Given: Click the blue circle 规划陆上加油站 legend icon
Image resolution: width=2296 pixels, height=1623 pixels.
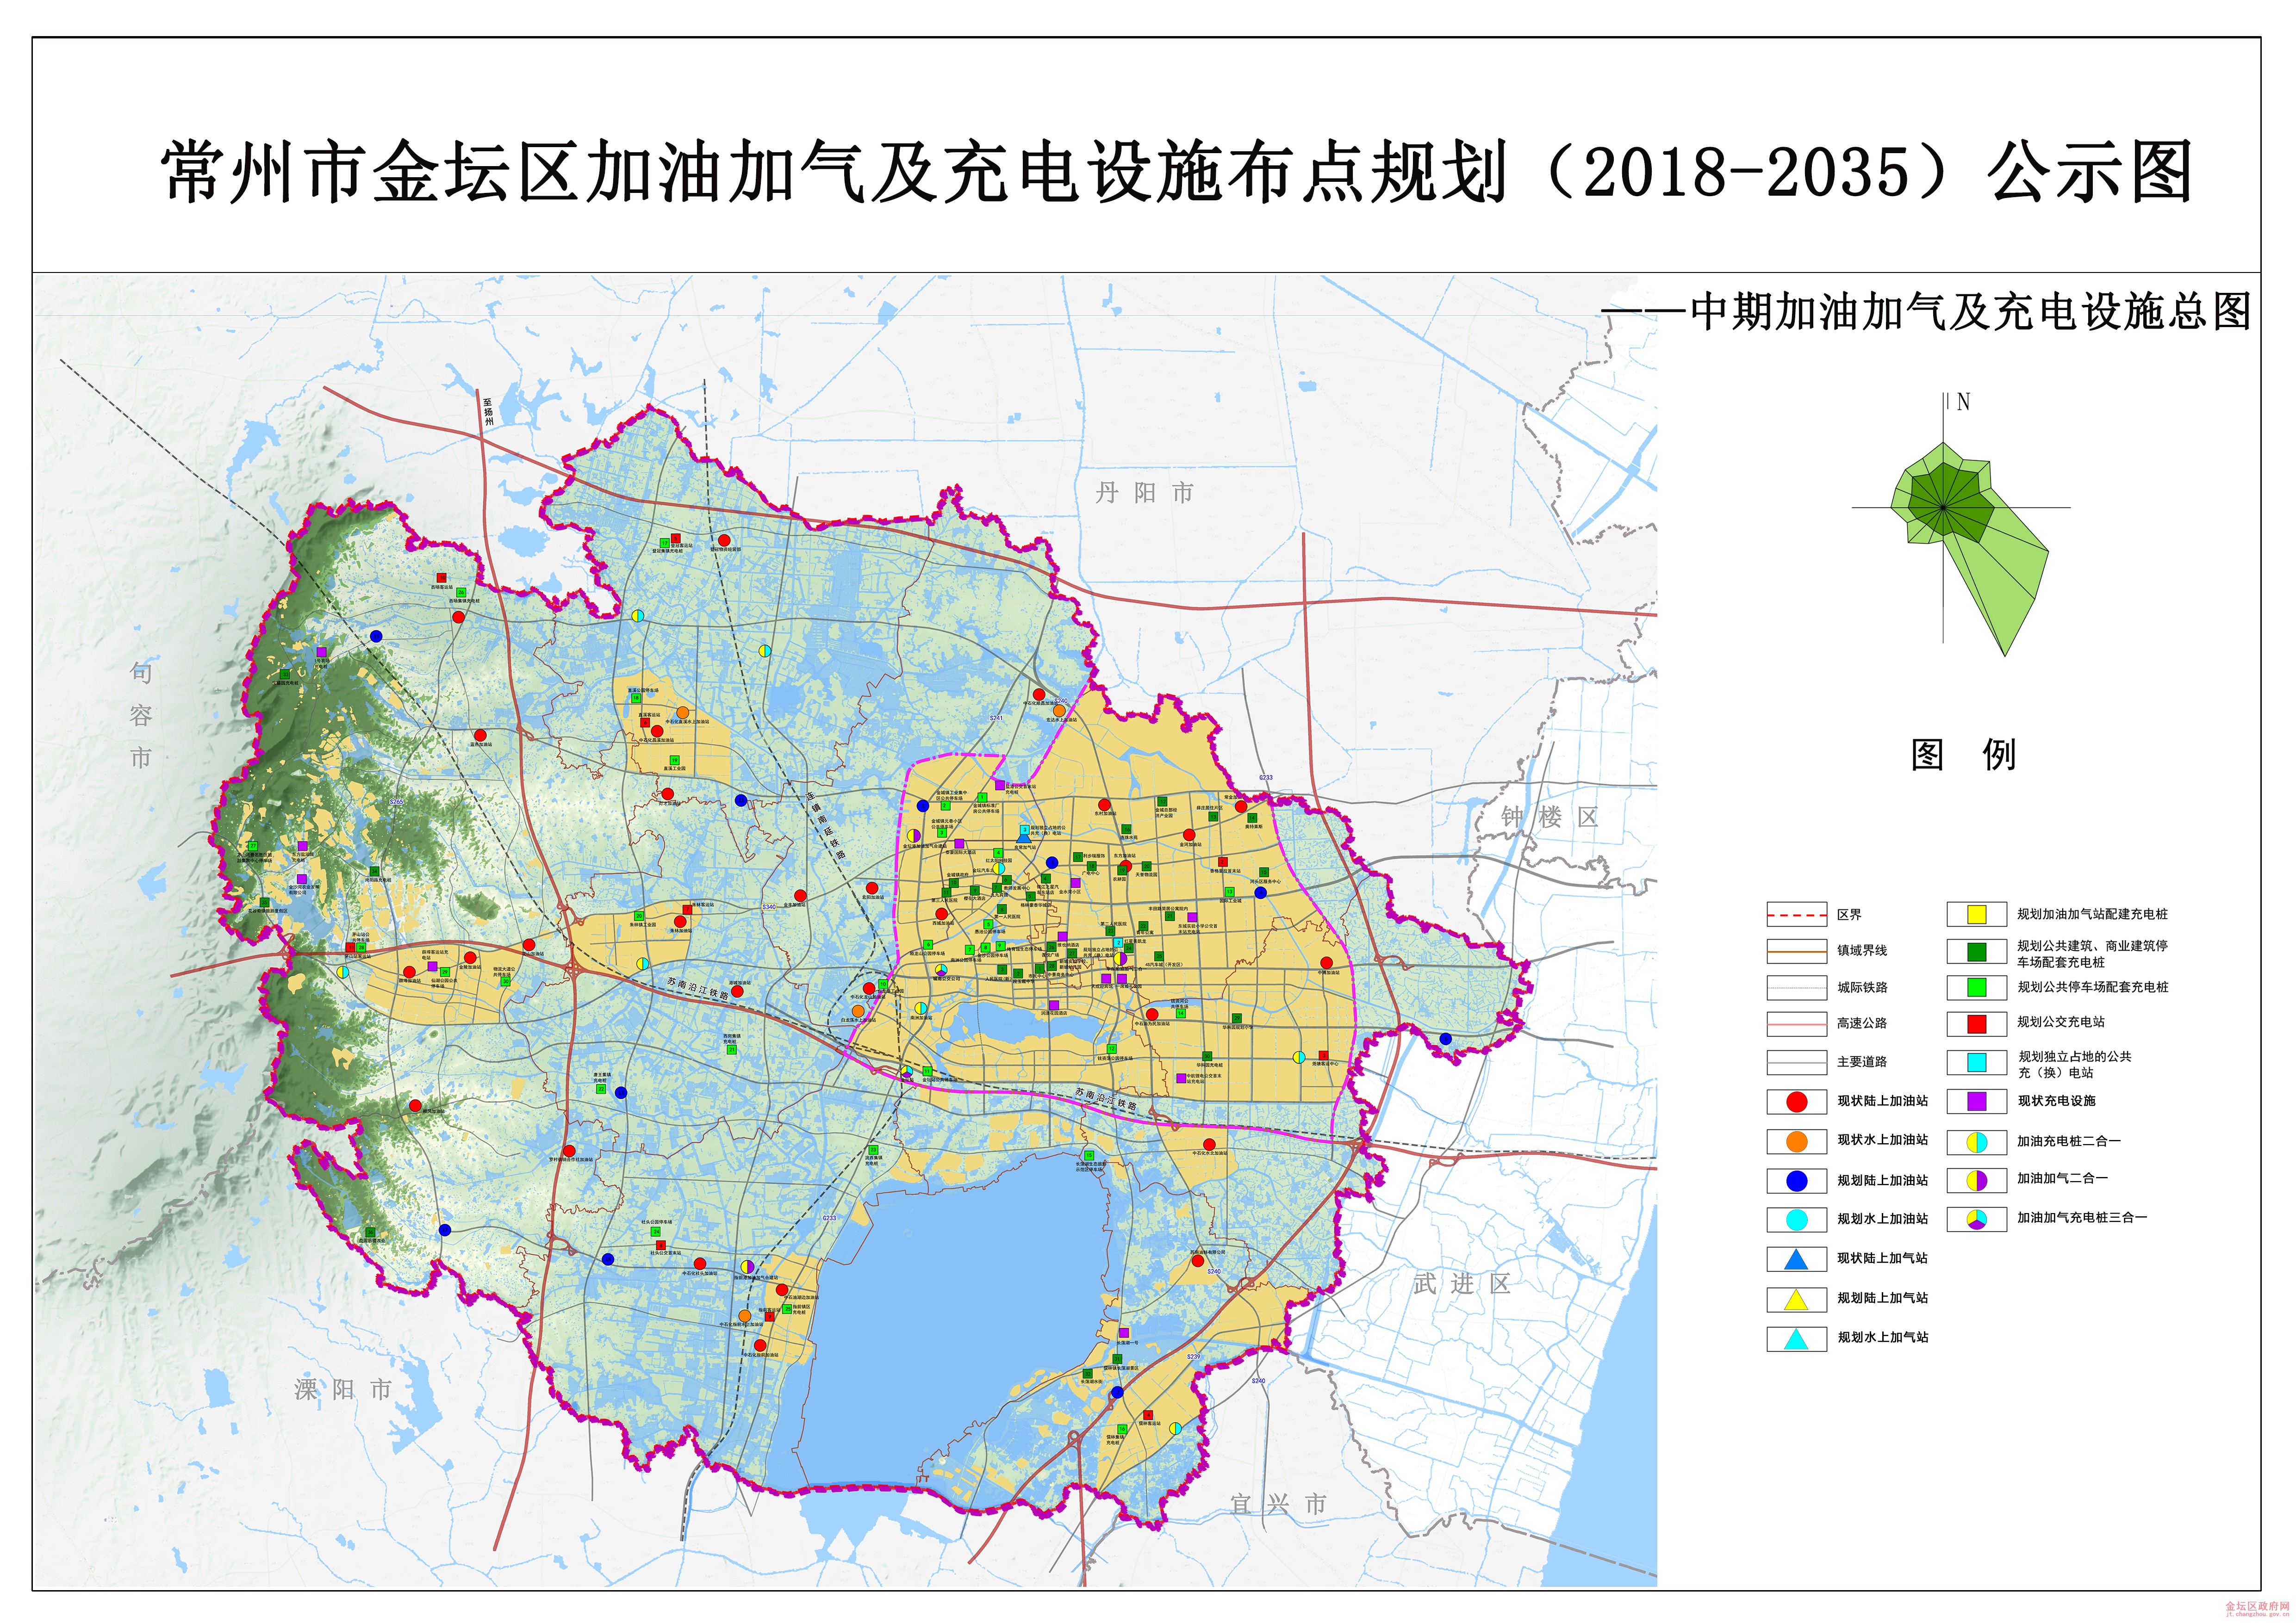Looking at the screenshot, I should (1796, 1180).
